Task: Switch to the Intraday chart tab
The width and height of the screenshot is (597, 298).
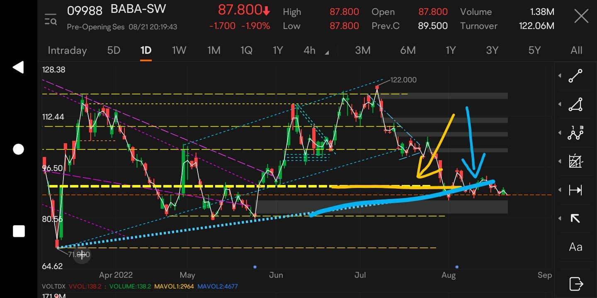Action: pos(67,50)
